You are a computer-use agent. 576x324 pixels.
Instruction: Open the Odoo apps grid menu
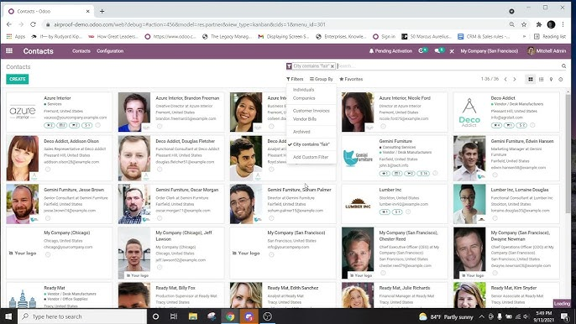pos(9,50)
